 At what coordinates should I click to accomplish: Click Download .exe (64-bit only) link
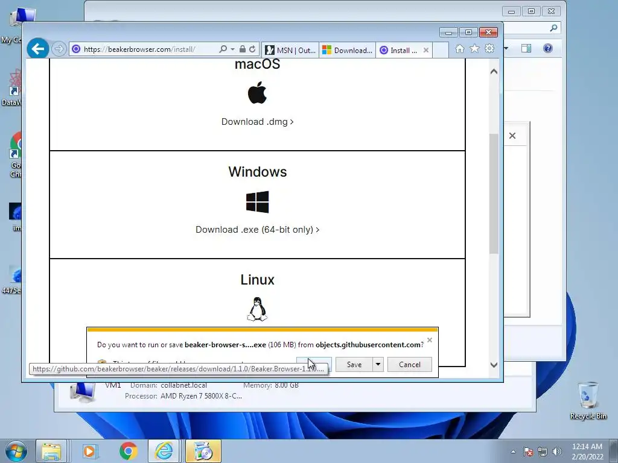click(x=257, y=230)
